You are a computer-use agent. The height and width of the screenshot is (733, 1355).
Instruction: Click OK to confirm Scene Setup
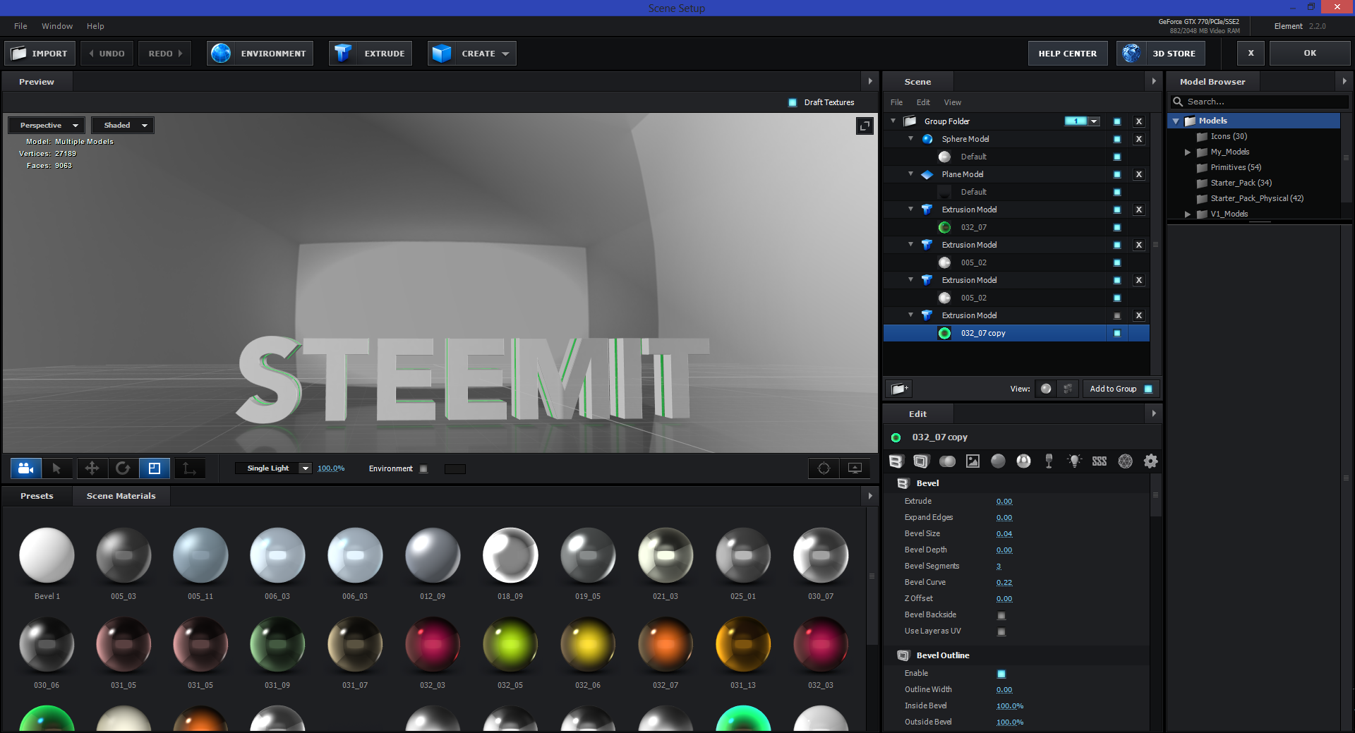(x=1310, y=54)
